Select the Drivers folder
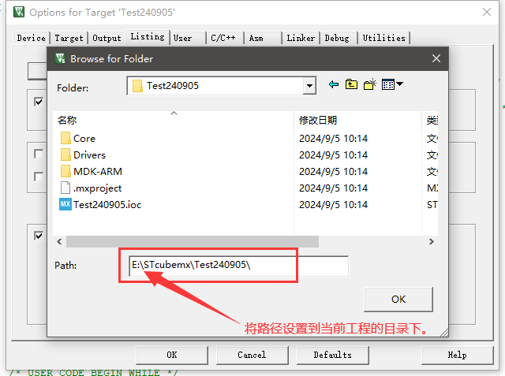 [89, 154]
